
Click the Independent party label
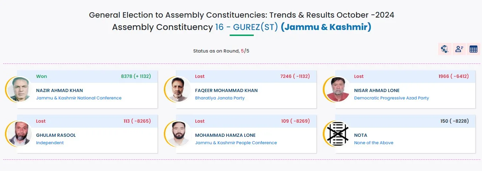(x=50, y=143)
